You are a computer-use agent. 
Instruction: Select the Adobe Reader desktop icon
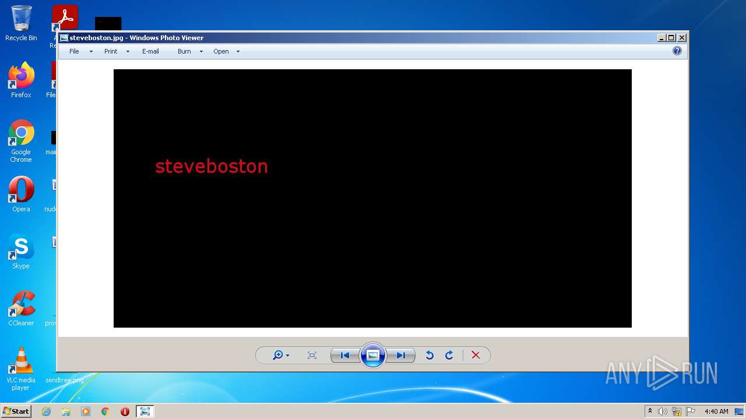click(65, 18)
